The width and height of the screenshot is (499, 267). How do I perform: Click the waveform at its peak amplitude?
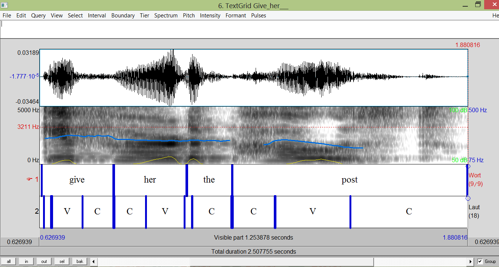coord(171,77)
